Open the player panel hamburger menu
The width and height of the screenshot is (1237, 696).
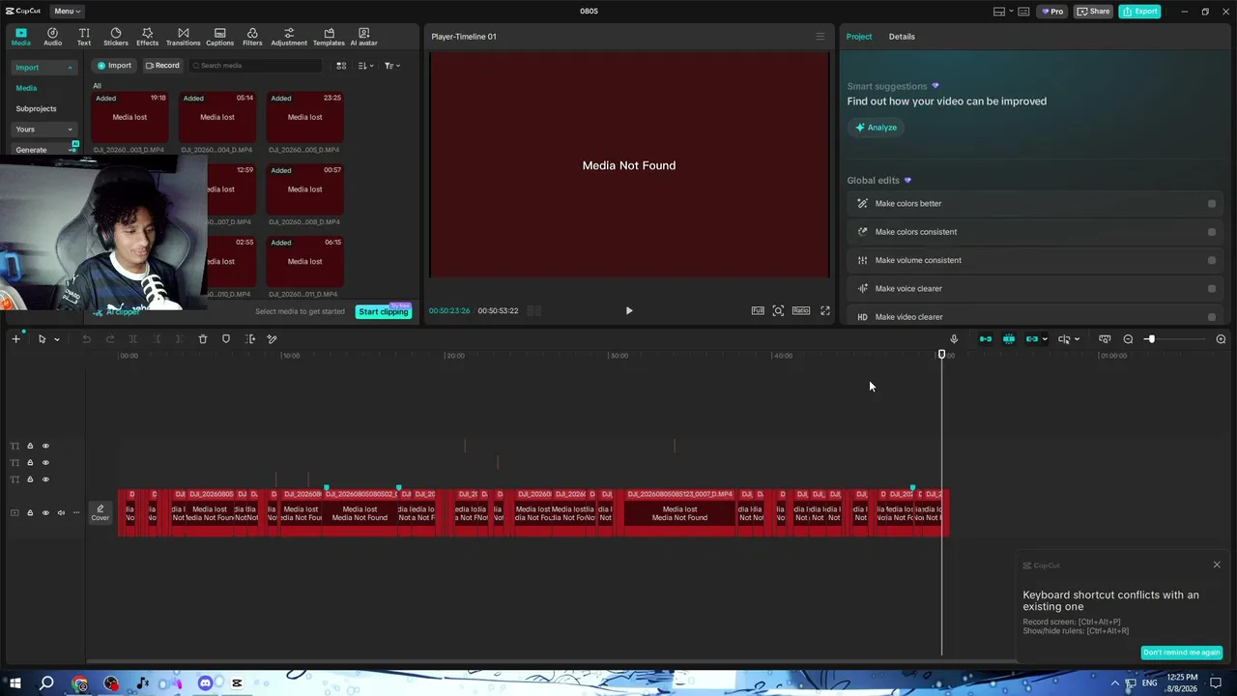(820, 37)
